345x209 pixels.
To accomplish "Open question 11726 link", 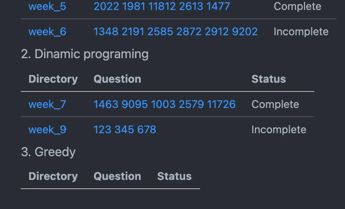I will point(221,104).
